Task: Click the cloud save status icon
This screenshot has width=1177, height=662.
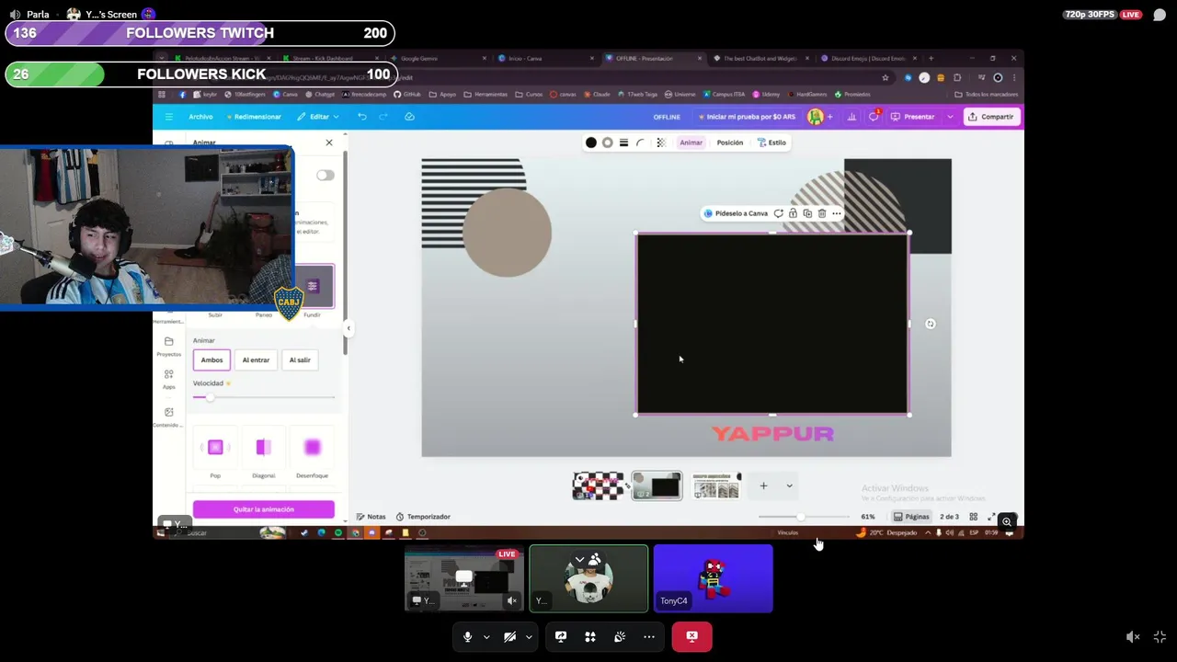Action: pyautogui.click(x=409, y=117)
